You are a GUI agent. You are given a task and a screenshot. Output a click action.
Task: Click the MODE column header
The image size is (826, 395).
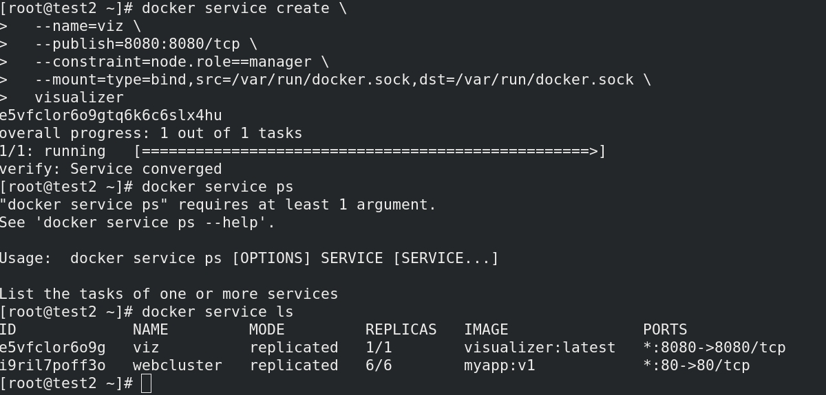(267, 330)
